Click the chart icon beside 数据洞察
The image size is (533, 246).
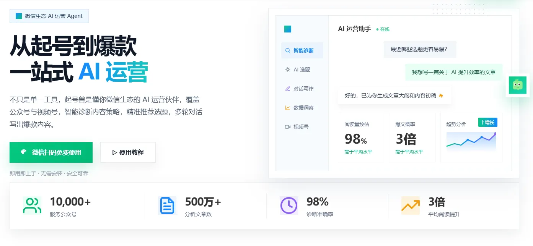[288, 108]
